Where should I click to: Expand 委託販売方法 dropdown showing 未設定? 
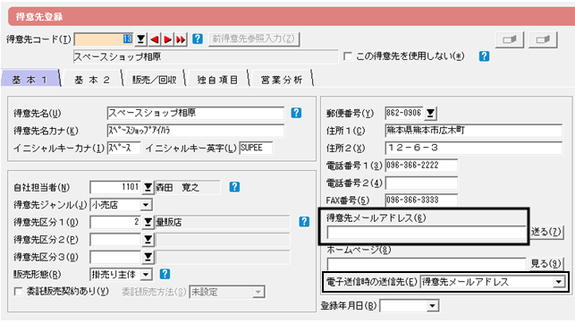(258, 292)
